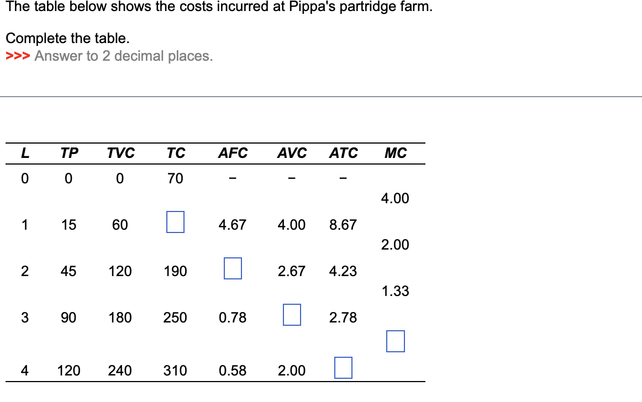Click the AFC column header

[x=233, y=153]
